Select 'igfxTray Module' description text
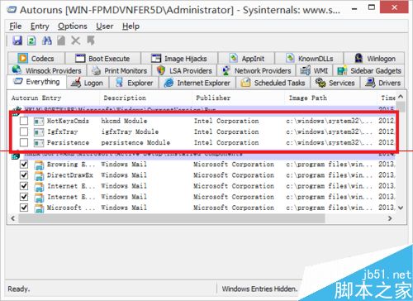 [130, 131]
